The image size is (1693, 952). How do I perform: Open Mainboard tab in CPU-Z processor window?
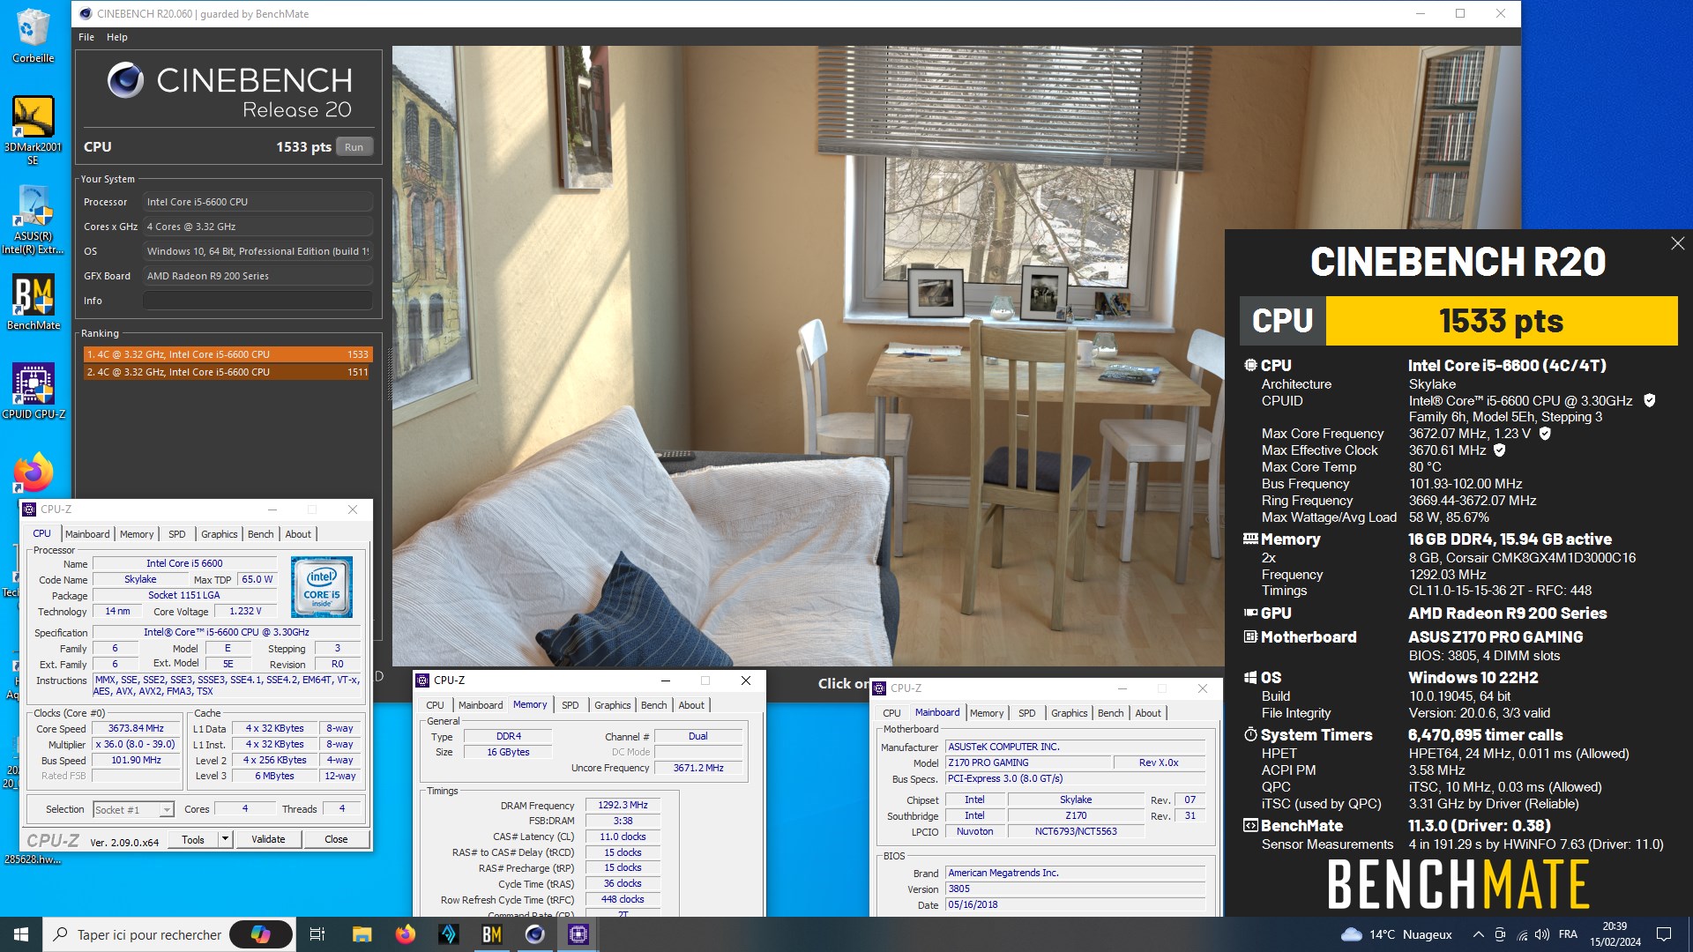click(x=87, y=534)
